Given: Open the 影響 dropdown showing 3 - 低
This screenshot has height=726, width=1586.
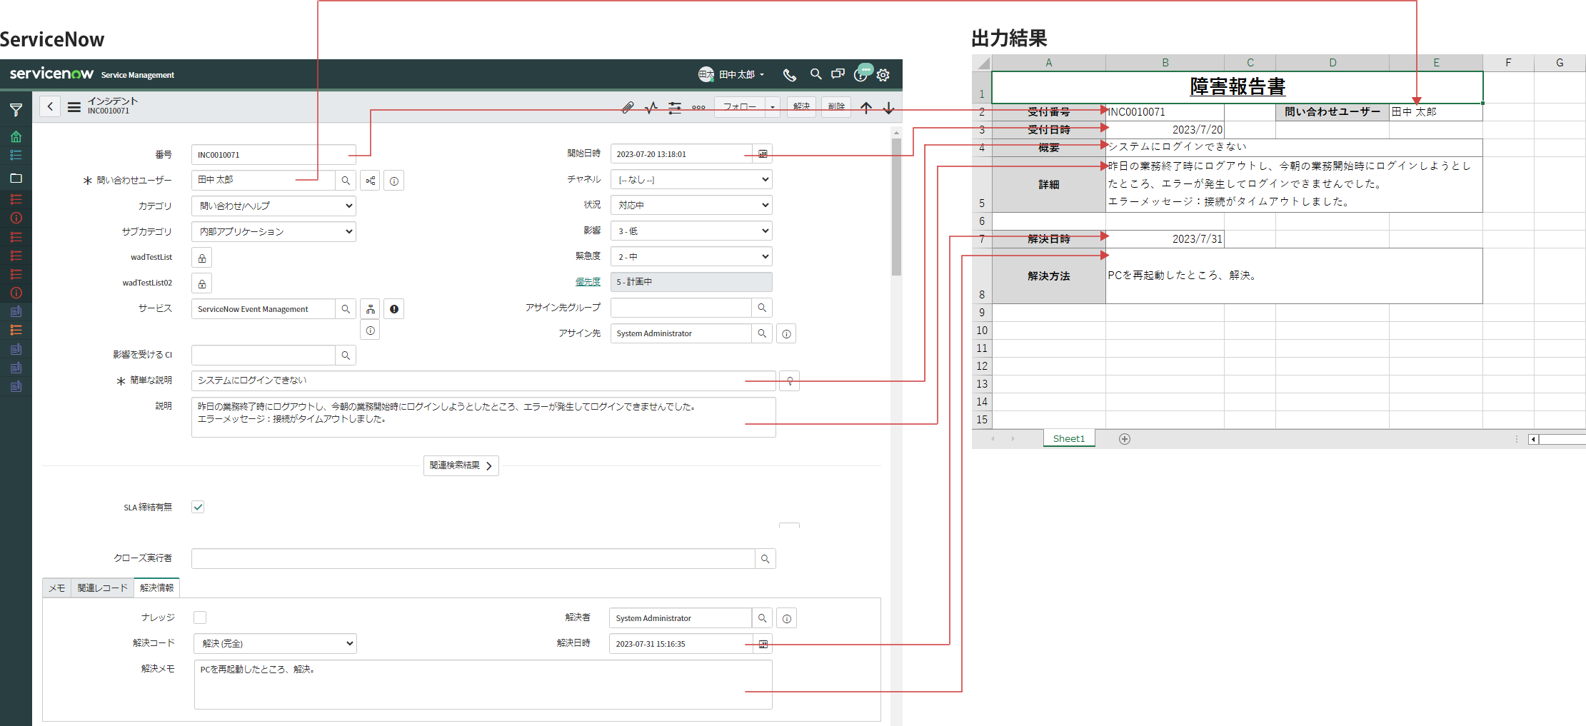Looking at the screenshot, I should (691, 231).
